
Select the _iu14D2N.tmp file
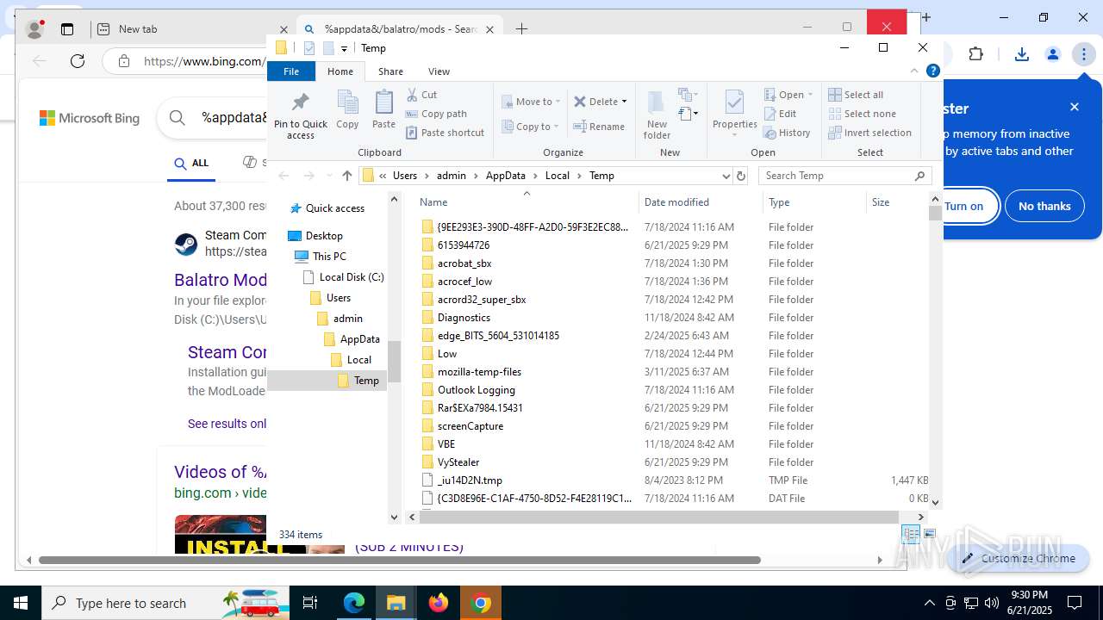[470, 480]
